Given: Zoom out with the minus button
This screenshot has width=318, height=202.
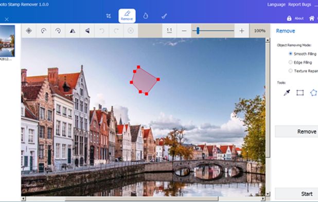Looking at the screenshot, I should click(x=184, y=31).
